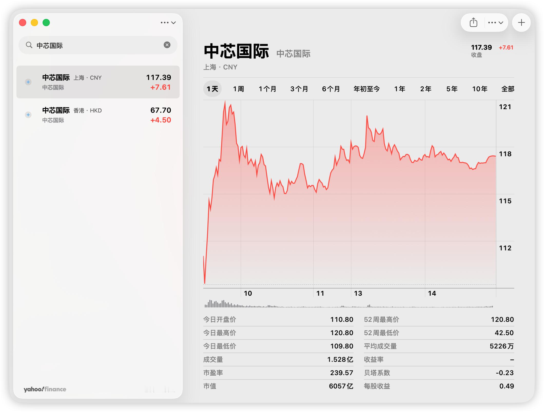Click the 117.39 closing price in the header
This screenshot has height=412, width=544.
pos(481,47)
